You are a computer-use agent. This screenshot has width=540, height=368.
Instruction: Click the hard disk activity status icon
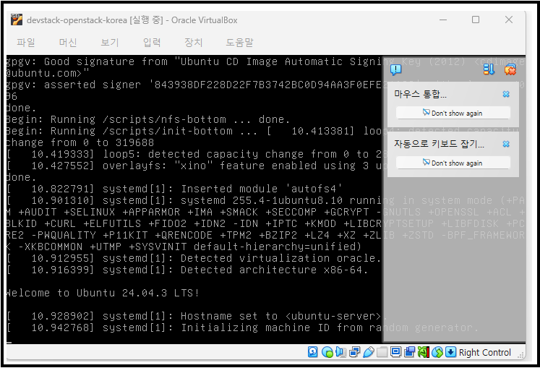(x=313, y=352)
